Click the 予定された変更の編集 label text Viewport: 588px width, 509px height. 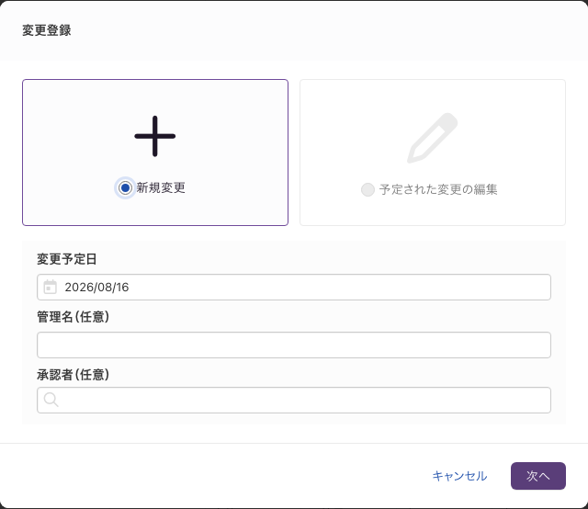[x=438, y=189]
